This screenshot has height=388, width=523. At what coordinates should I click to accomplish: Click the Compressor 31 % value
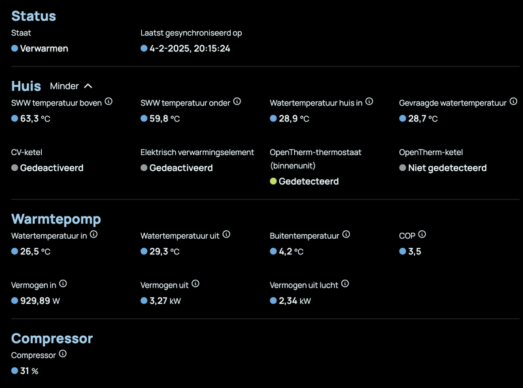point(29,371)
